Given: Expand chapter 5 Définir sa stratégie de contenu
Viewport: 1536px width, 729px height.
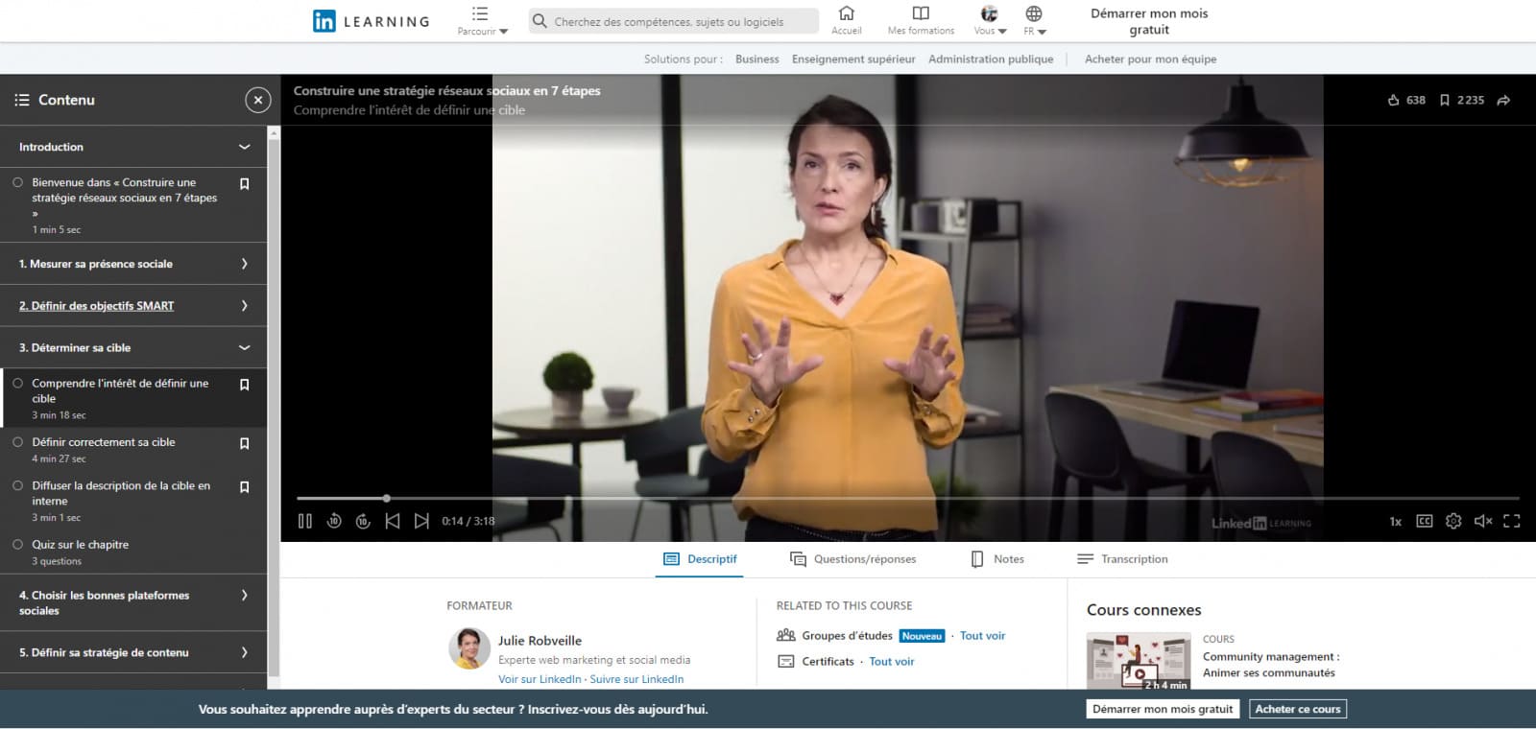Looking at the screenshot, I should [244, 652].
